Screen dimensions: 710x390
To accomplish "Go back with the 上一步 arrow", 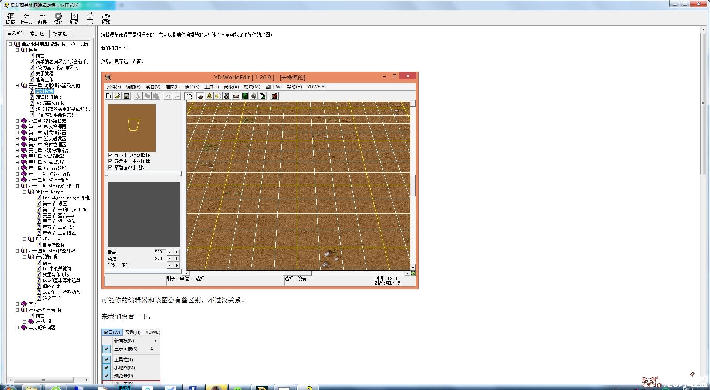I will point(26,18).
